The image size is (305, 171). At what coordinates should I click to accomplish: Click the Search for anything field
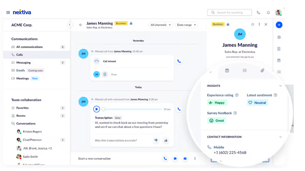coord(230,13)
